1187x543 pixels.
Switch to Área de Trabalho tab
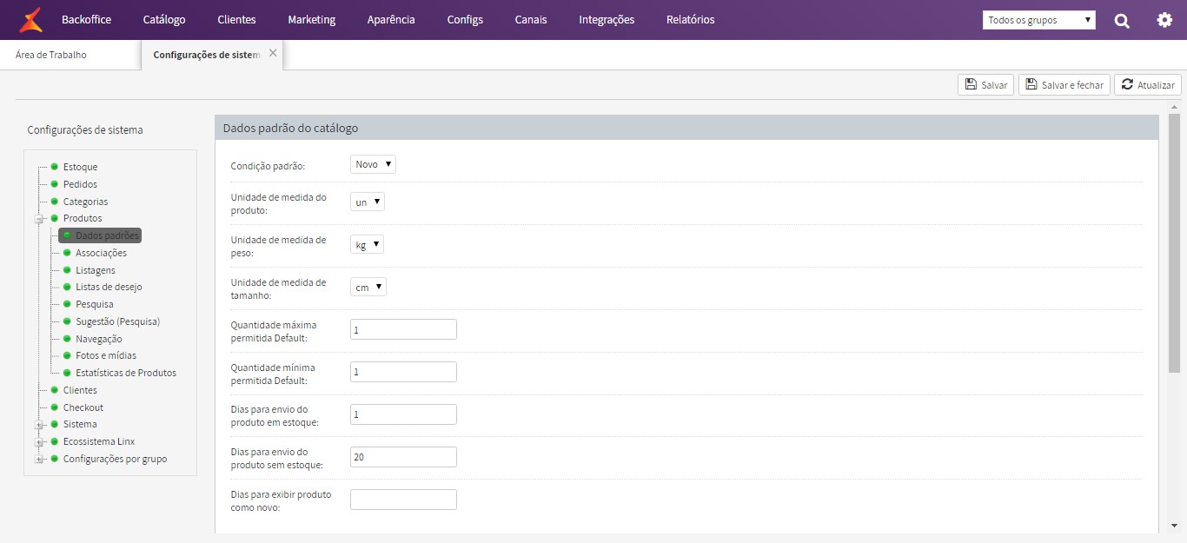tap(51, 55)
